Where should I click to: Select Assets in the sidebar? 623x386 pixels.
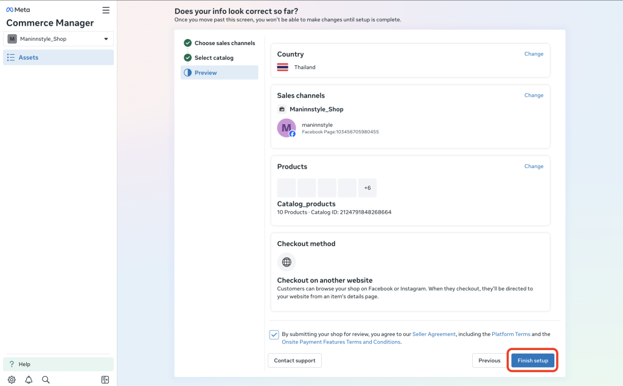coord(58,58)
